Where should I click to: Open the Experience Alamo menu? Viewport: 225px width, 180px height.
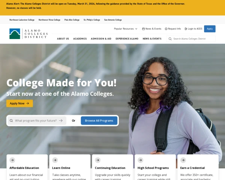(127, 39)
